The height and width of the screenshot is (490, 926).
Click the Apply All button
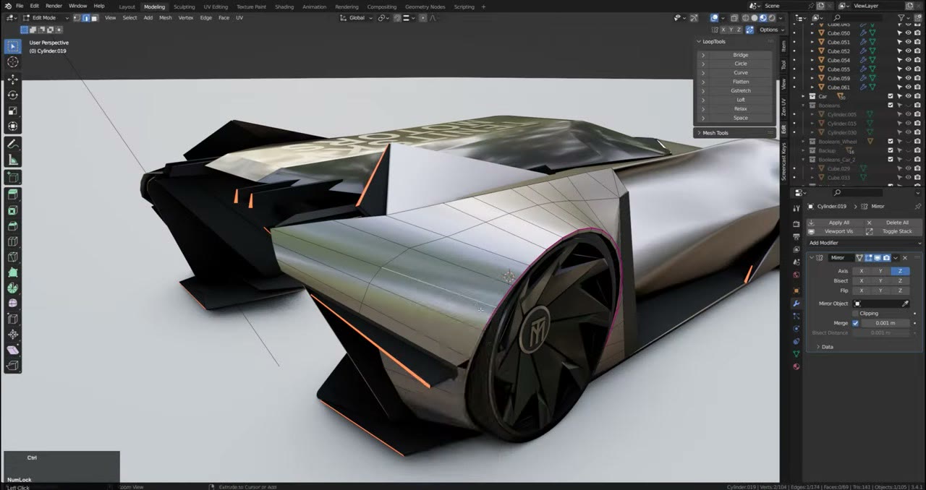tap(835, 223)
